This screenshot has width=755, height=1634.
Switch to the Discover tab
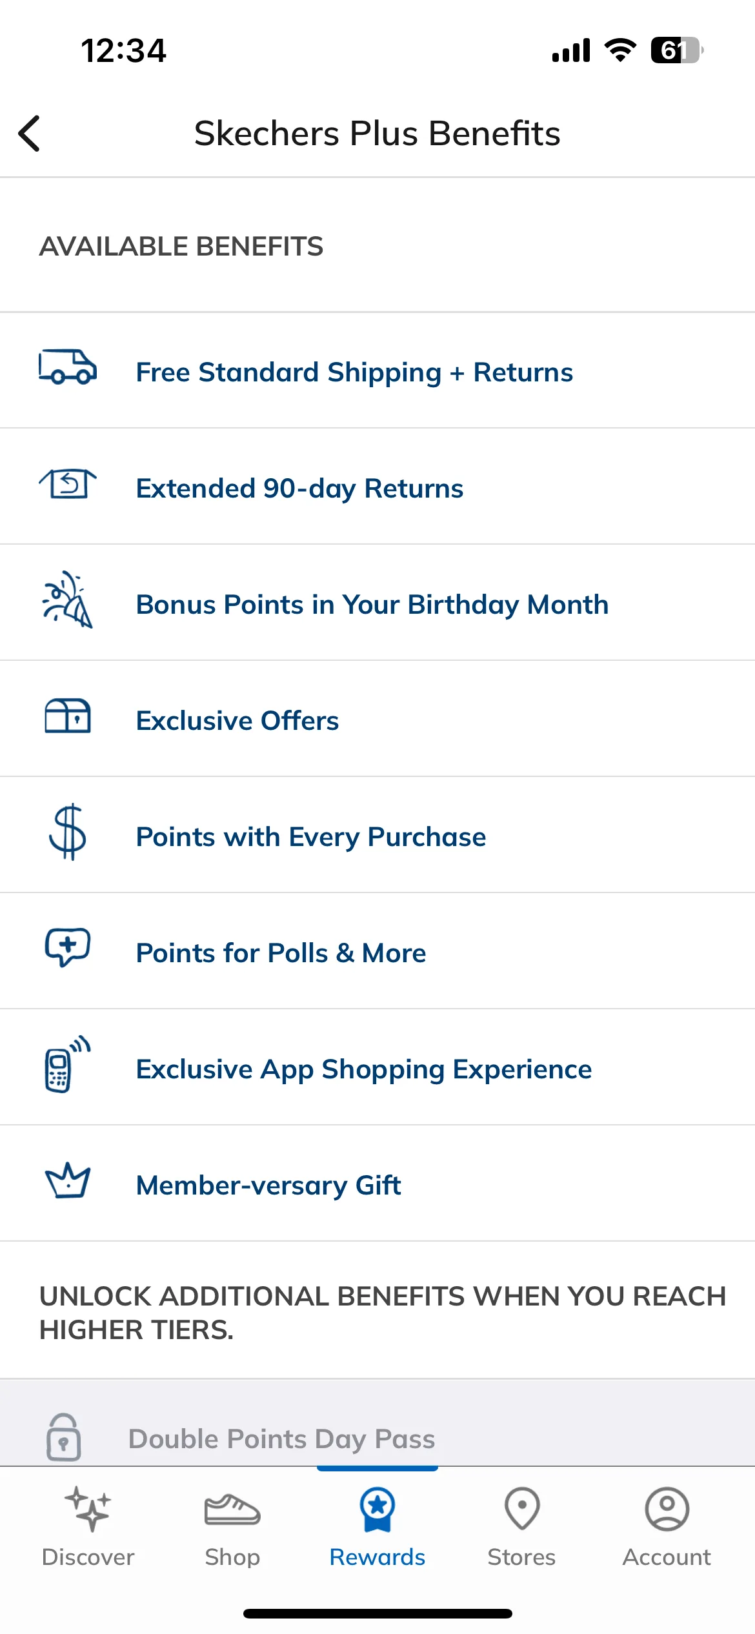point(88,1528)
